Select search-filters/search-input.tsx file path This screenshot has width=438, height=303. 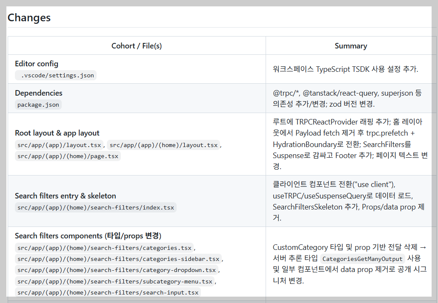(x=108, y=292)
